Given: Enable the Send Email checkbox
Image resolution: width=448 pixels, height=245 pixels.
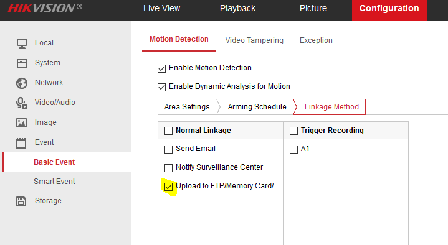Looking at the screenshot, I should click(x=169, y=149).
